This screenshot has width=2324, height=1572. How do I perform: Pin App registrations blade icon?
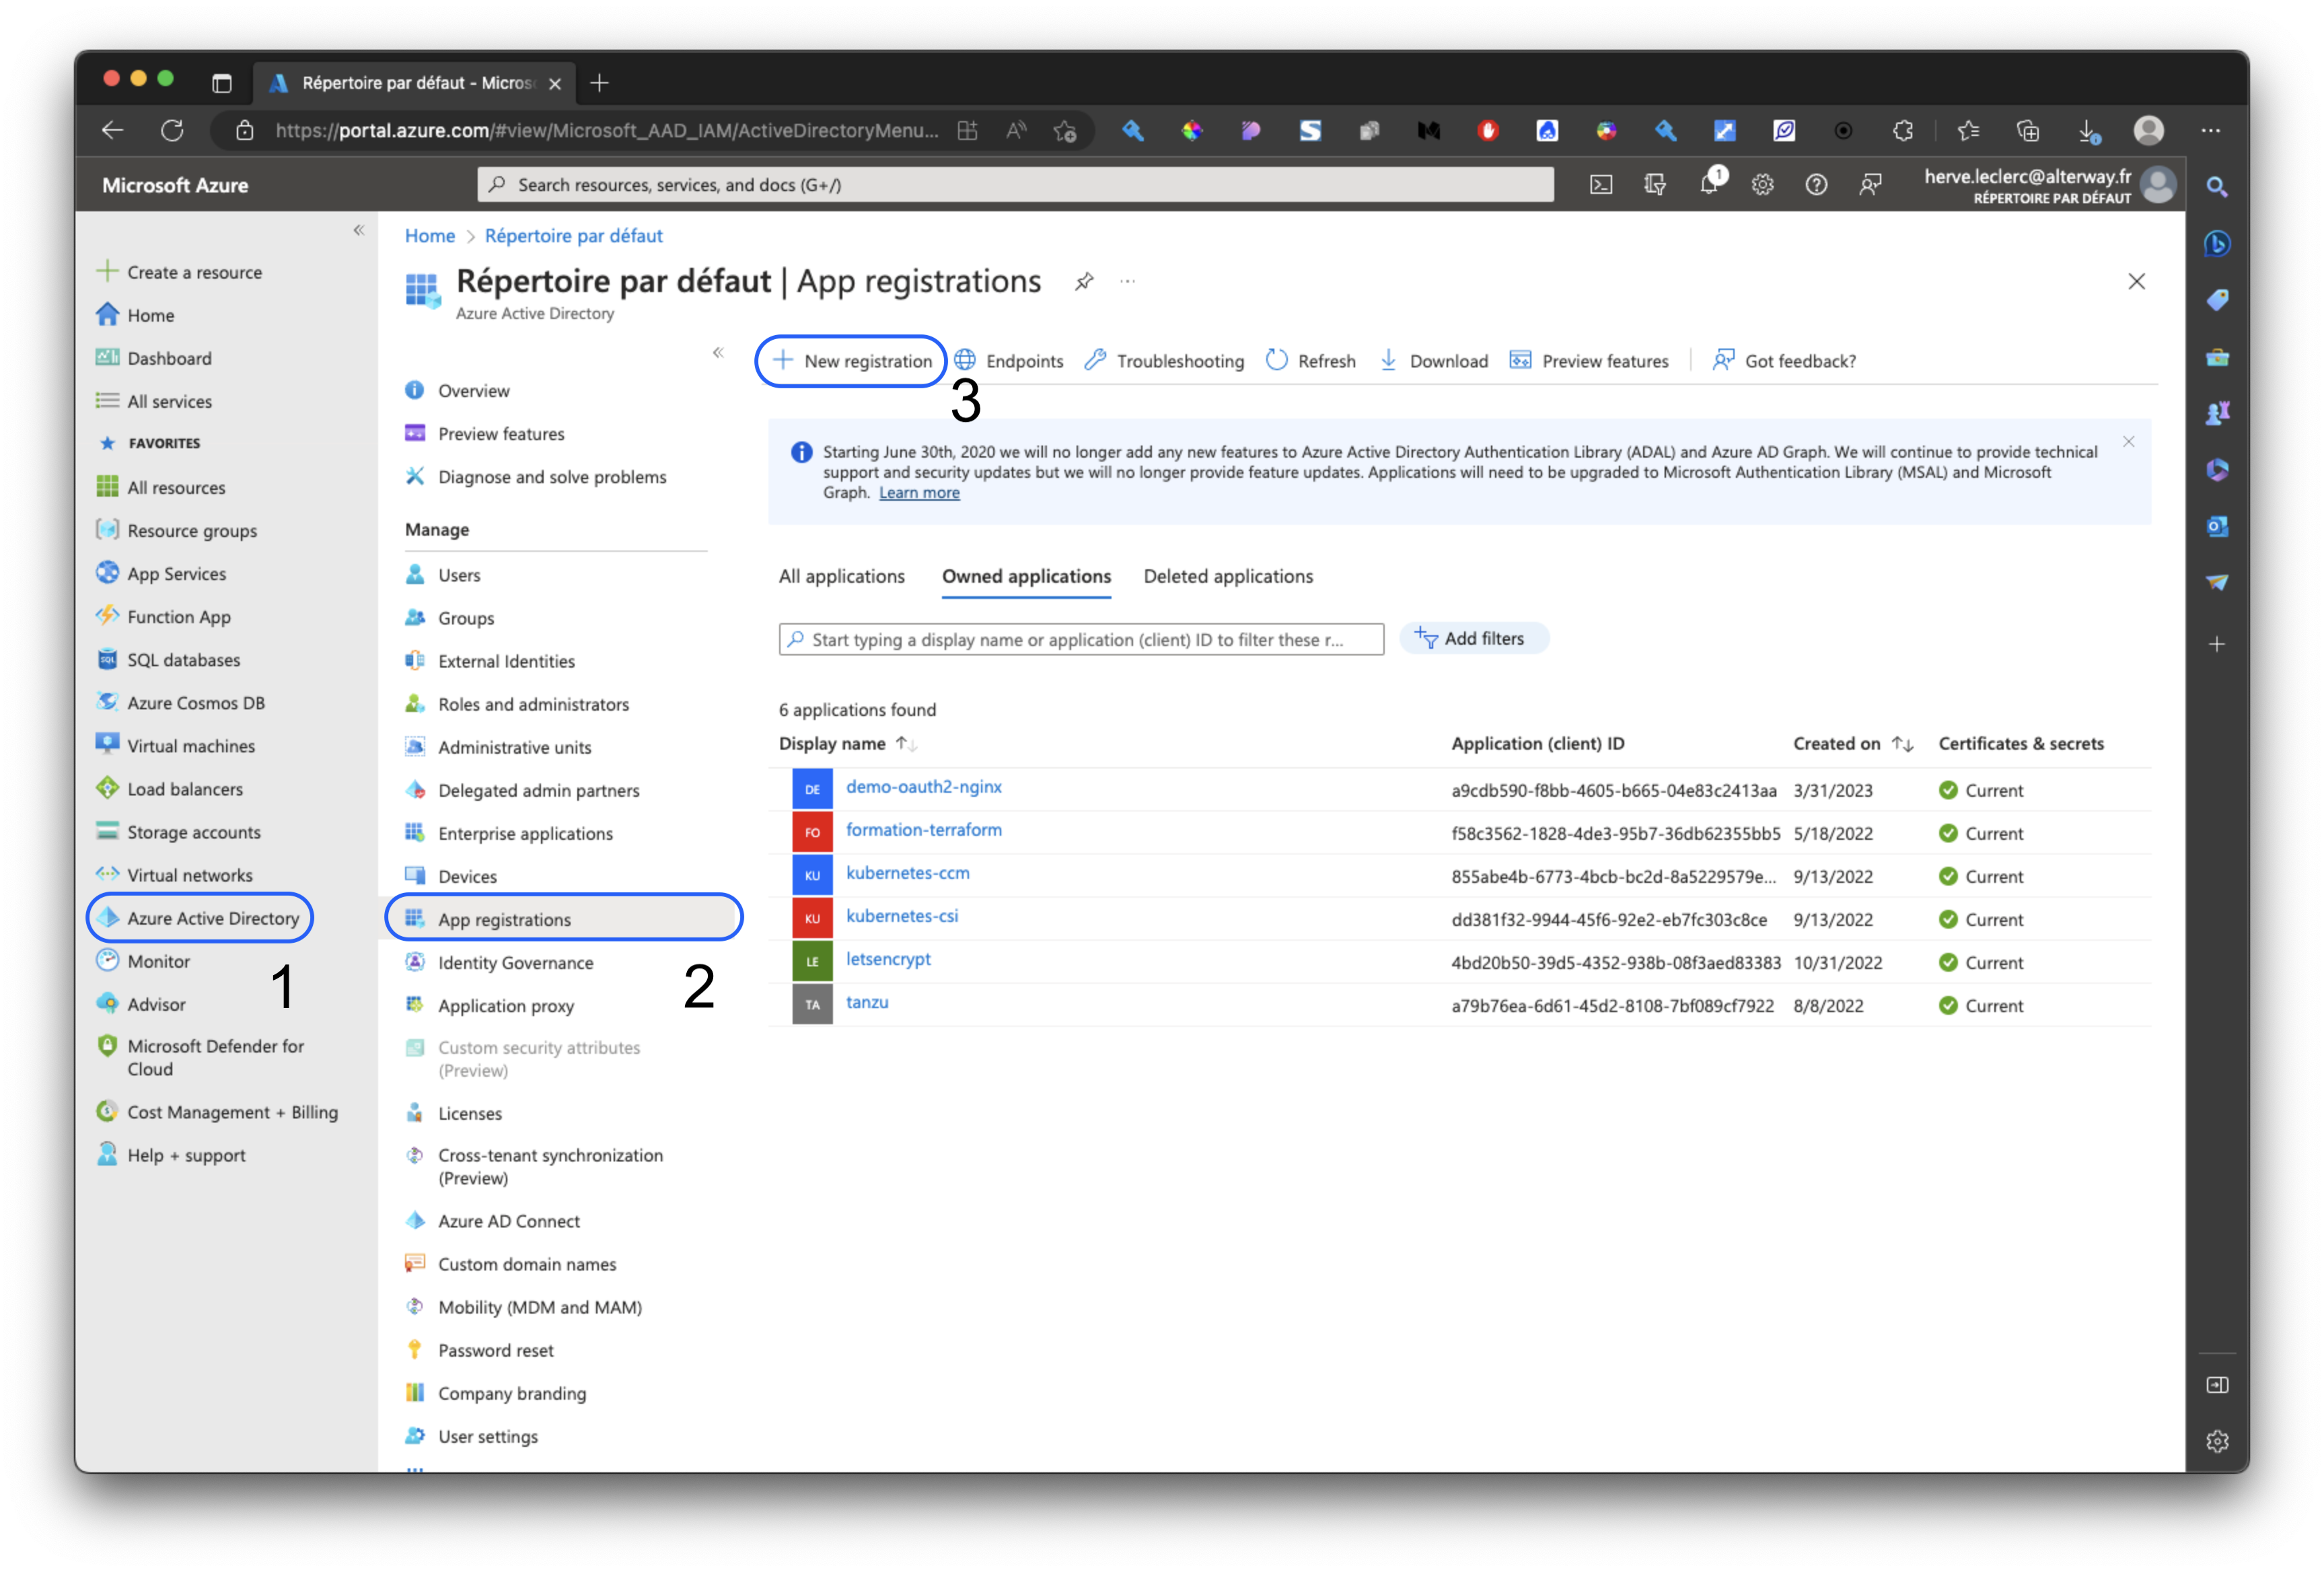point(1084,282)
